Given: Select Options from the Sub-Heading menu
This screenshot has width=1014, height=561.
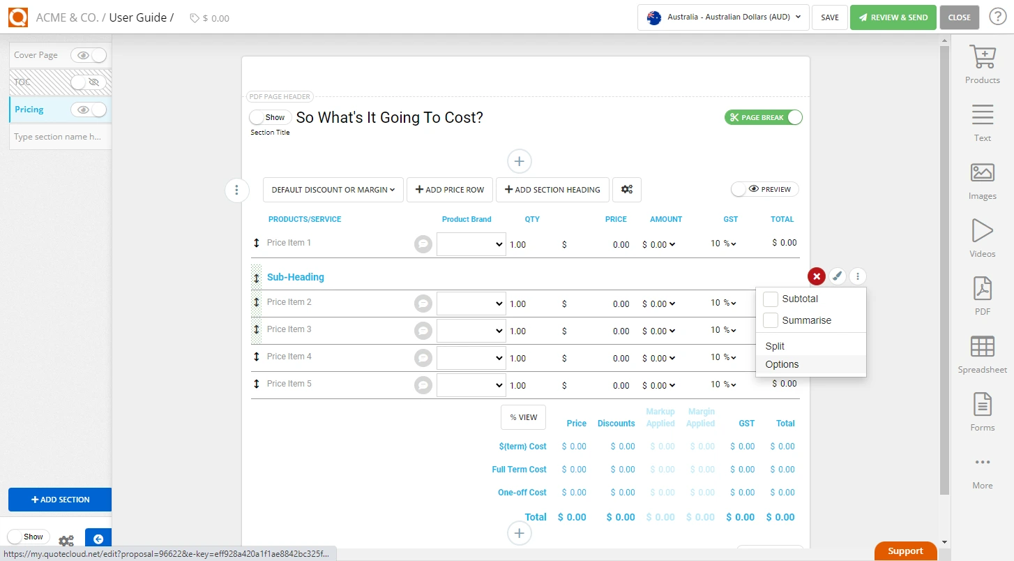Looking at the screenshot, I should pos(782,364).
